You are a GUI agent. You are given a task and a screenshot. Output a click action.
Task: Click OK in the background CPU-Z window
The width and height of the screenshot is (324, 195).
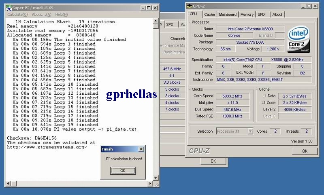213,161
